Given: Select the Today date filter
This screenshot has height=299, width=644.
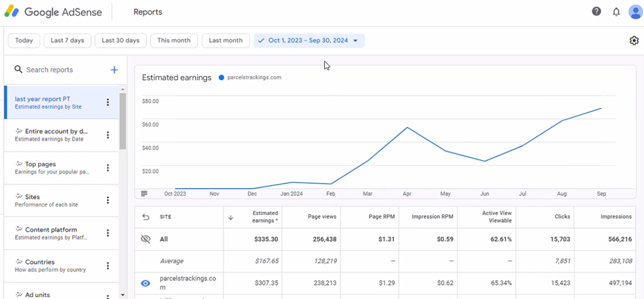Looking at the screenshot, I should (24, 41).
